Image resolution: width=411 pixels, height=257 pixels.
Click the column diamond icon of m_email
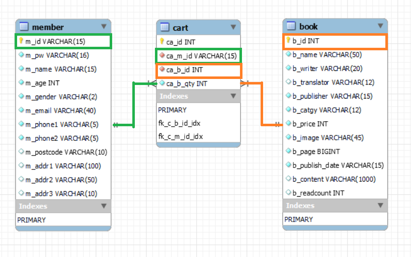22,110
